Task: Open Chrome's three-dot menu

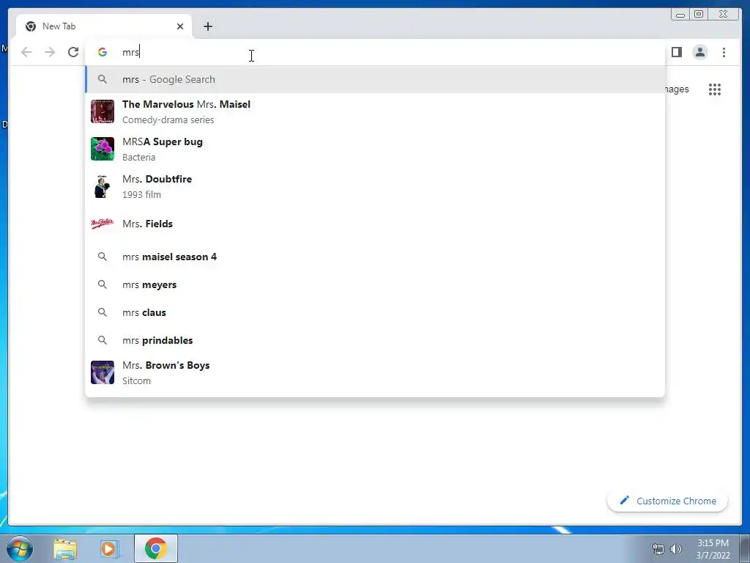Action: pyautogui.click(x=724, y=52)
